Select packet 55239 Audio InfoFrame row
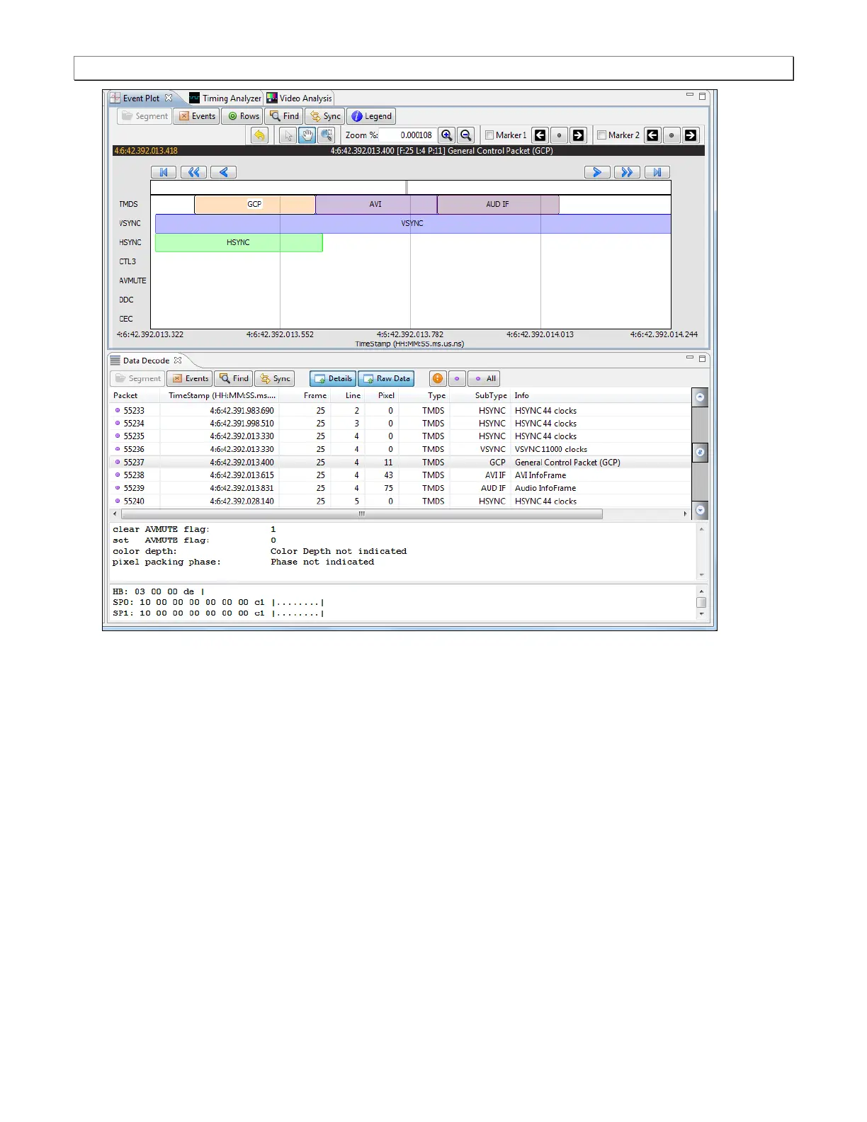Screen dimensions: 867x1122 pos(400,488)
